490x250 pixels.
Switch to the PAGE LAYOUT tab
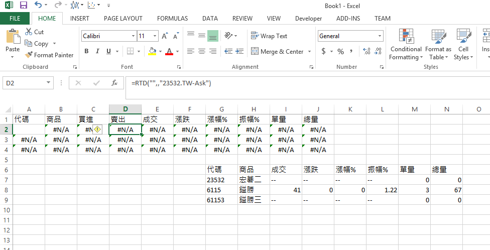[x=123, y=19]
